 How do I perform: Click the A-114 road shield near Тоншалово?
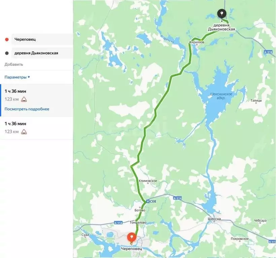(x=118, y=223)
